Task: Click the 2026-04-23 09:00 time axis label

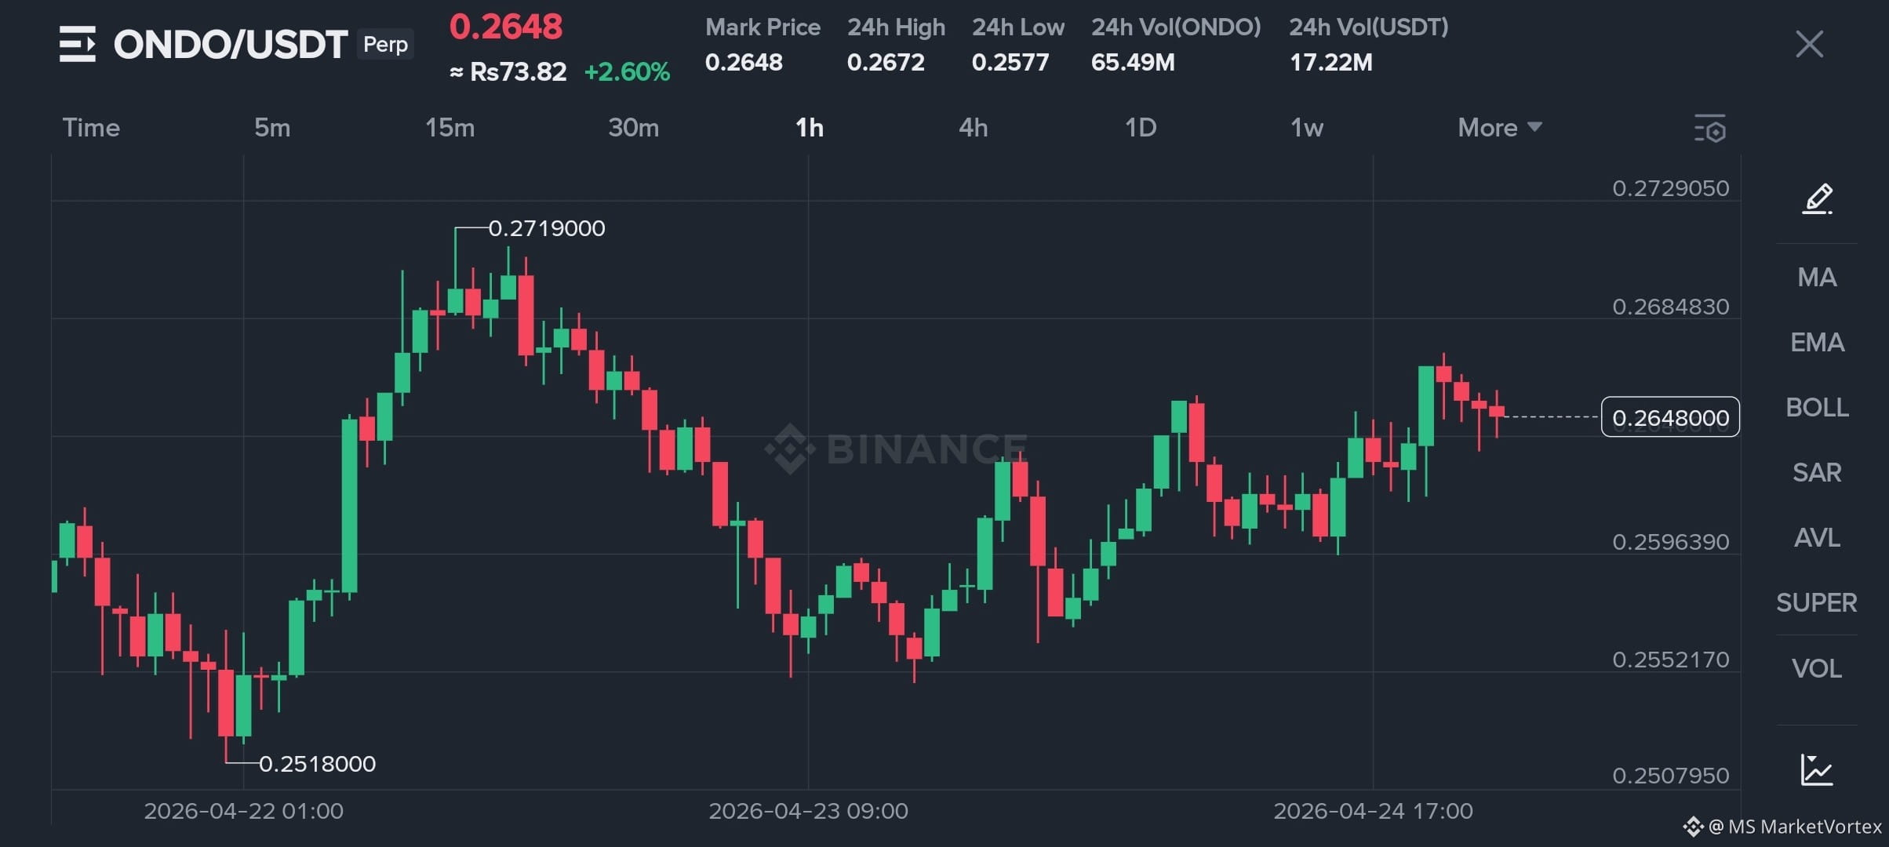Action: 809,811
